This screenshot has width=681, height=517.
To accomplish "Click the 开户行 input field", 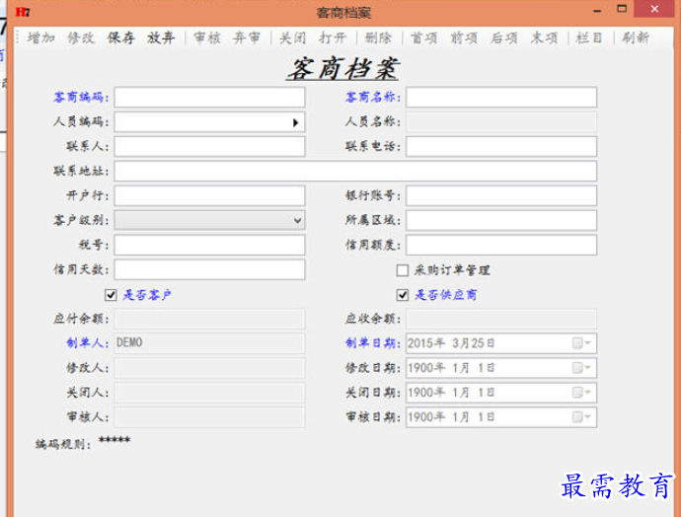I will pyautogui.click(x=209, y=195).
